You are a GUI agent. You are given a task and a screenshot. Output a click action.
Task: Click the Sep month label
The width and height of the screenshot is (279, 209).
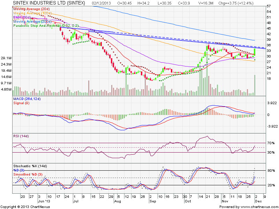click(x=153, y=201)
